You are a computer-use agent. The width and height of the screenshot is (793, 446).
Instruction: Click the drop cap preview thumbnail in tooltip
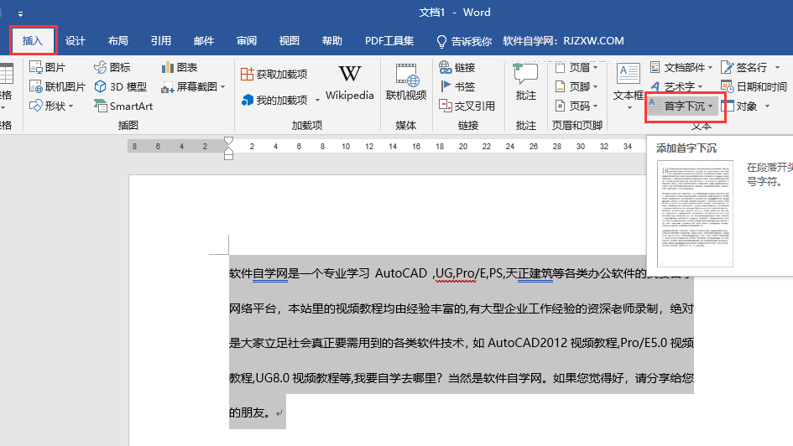695,214
